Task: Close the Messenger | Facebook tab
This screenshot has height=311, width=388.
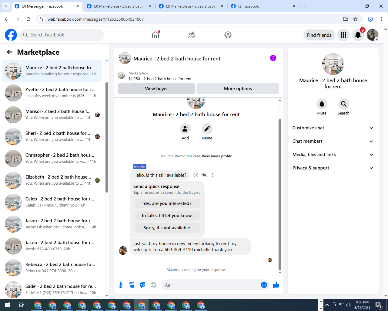Action: pos(78,6)
